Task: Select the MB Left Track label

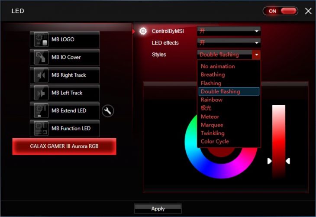Action: [x=67, y=93]
